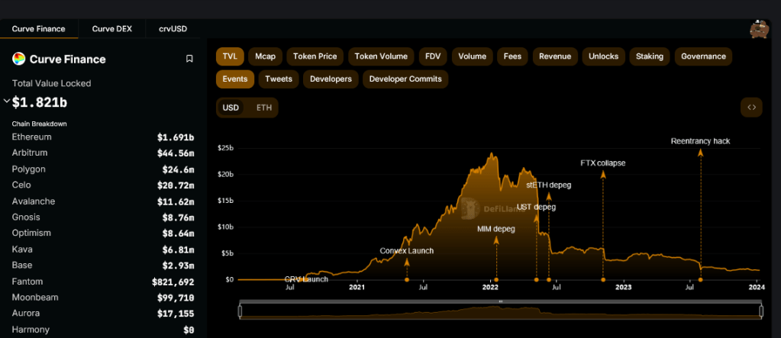781x338 pixels.
Task: Open the user avatar in top corner
Action: [759, 29]
